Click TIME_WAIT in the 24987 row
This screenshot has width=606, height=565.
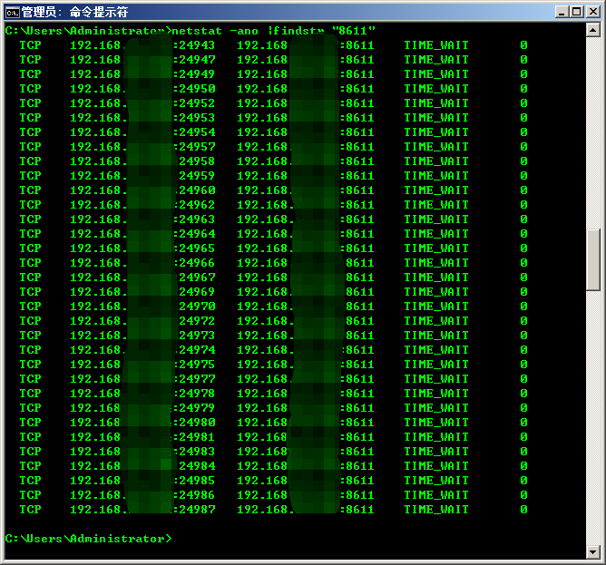[436, 510]
